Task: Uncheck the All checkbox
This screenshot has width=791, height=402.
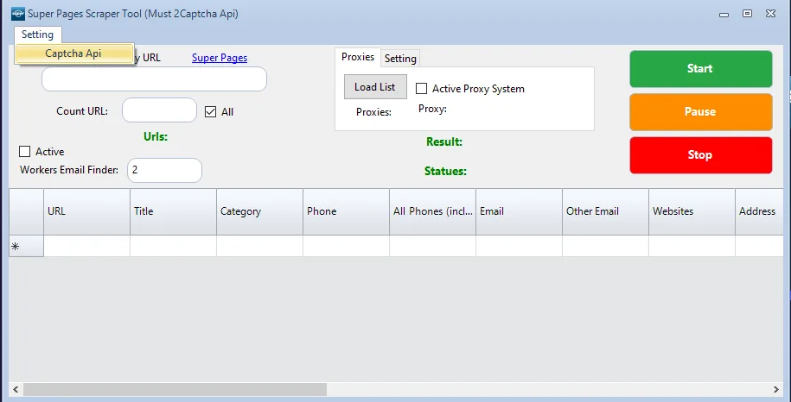Action: (x=210, y=111)
